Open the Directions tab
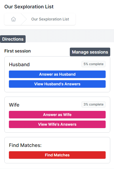Image resolution: width=114 pixels, height=169 pixels. click(x=13, y=39)
